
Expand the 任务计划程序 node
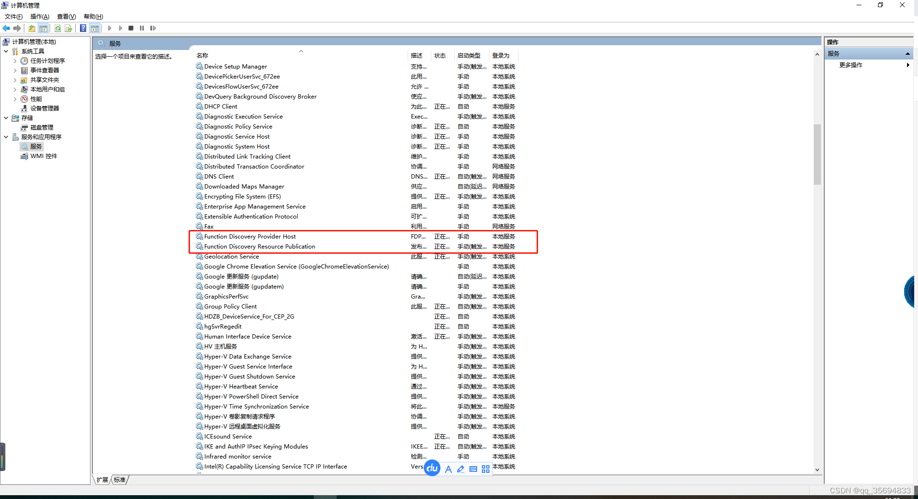click(15, 61)
